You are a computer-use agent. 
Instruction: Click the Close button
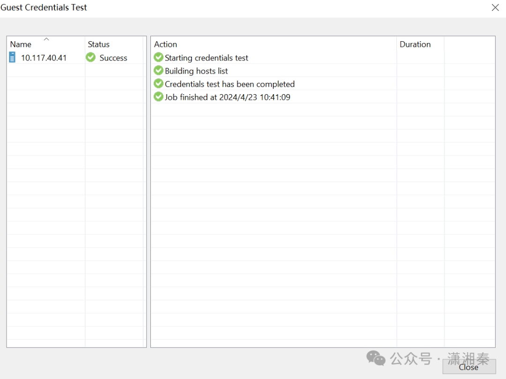(469, 367)
